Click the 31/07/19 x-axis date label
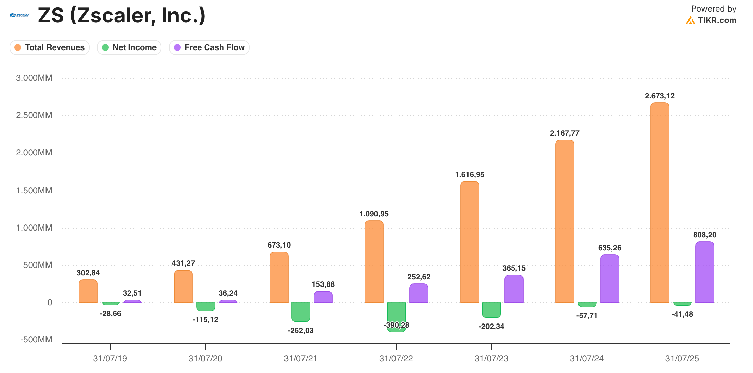The height and width of the screenshot is (373, 753). pyautogui.click(x=110, y=359)
